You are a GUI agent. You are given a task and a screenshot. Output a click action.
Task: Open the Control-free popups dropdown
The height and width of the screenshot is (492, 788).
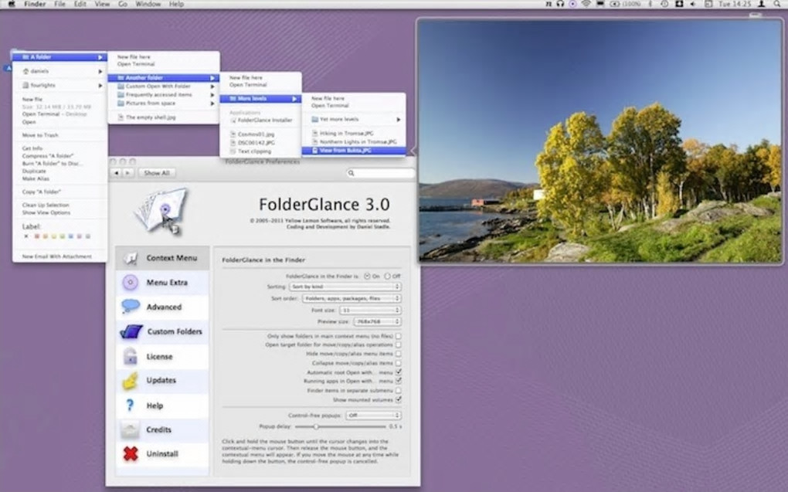(x=372, y=415)
